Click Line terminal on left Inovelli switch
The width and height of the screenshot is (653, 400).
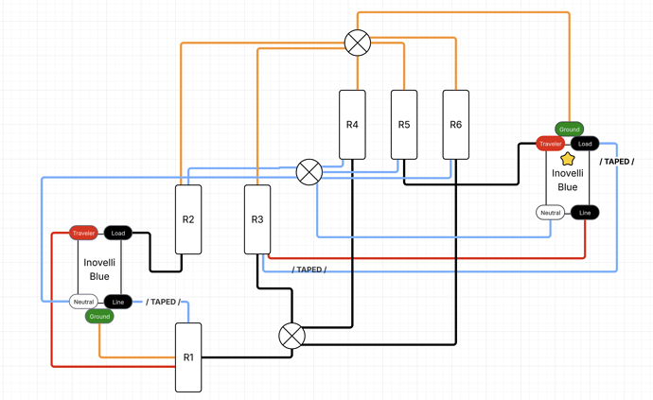[x=118, y=302]
